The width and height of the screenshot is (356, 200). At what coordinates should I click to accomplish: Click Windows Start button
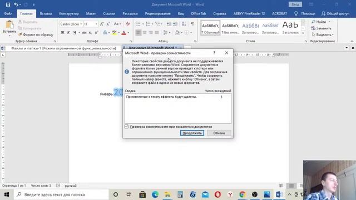[x=7, y=194]
